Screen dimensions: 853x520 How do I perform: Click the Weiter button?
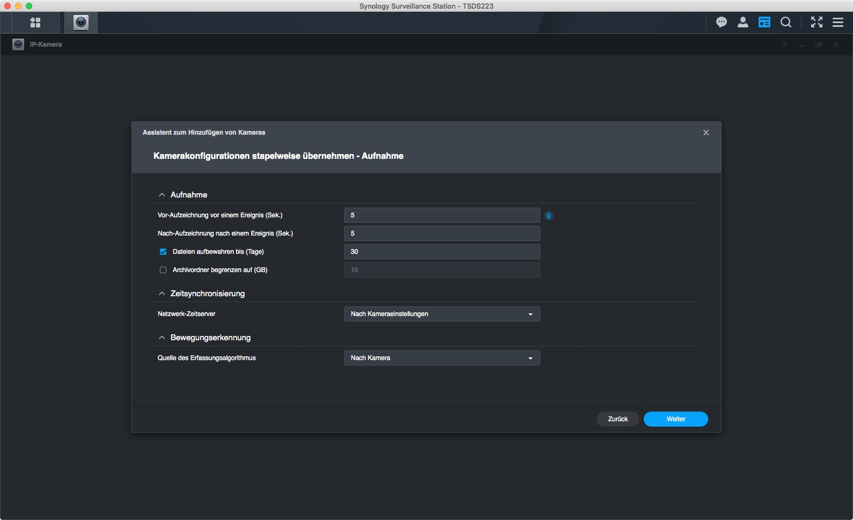675,419
